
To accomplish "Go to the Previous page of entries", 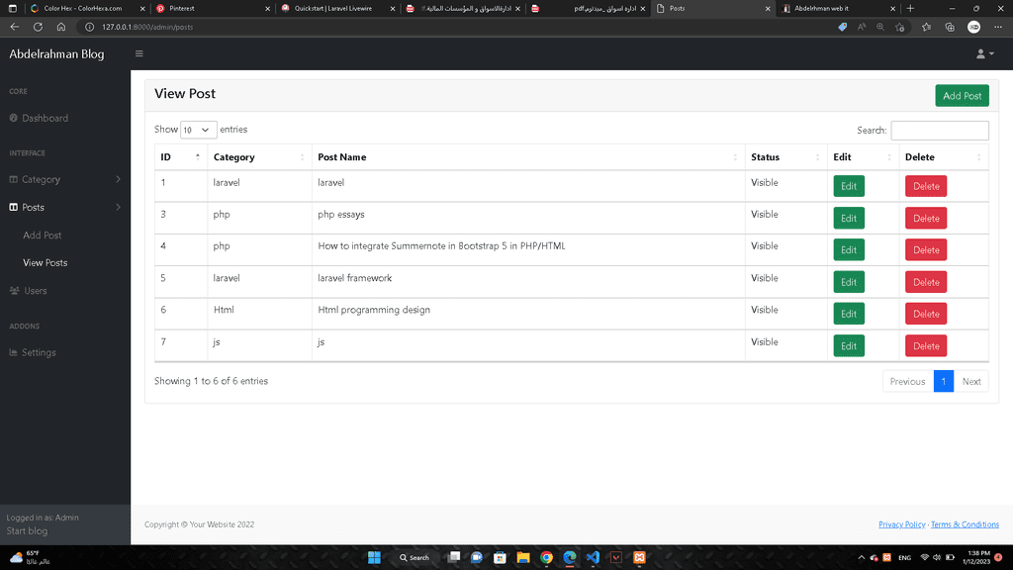I will [908, 381].
